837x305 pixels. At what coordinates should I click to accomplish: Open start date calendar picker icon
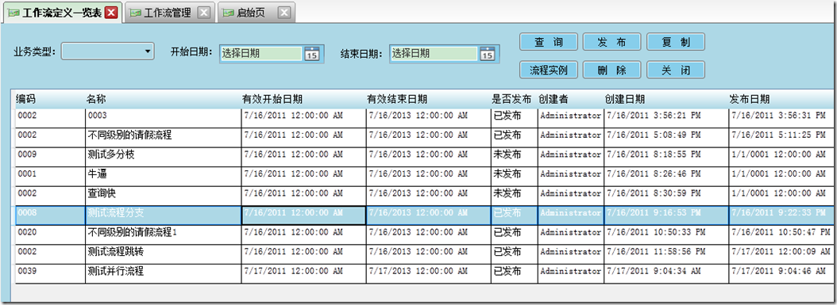click(x=312, y=54)
